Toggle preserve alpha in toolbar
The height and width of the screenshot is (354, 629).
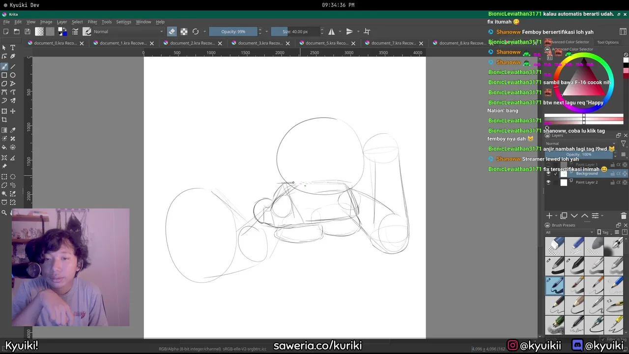point(184,31)
